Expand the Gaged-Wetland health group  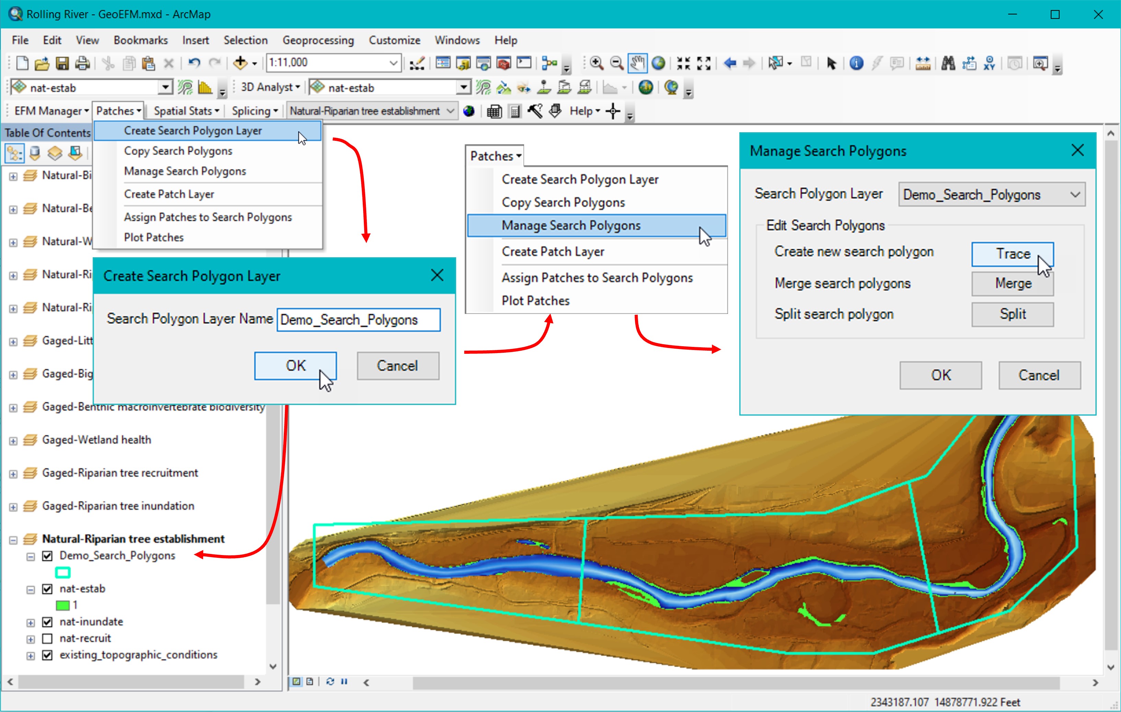[13, 441]
